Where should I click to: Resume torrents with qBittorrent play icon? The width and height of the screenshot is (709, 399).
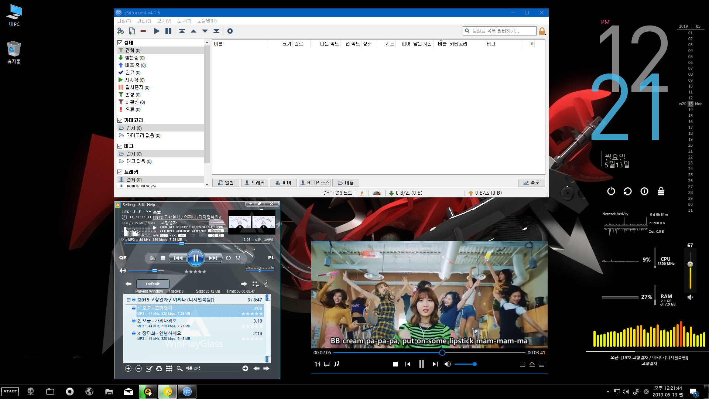157,31
